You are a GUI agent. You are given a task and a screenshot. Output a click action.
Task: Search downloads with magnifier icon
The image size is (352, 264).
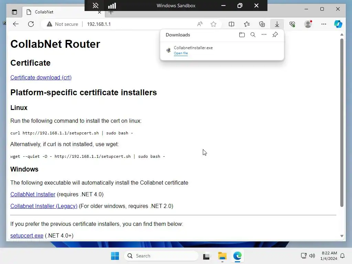coord(253,35)
